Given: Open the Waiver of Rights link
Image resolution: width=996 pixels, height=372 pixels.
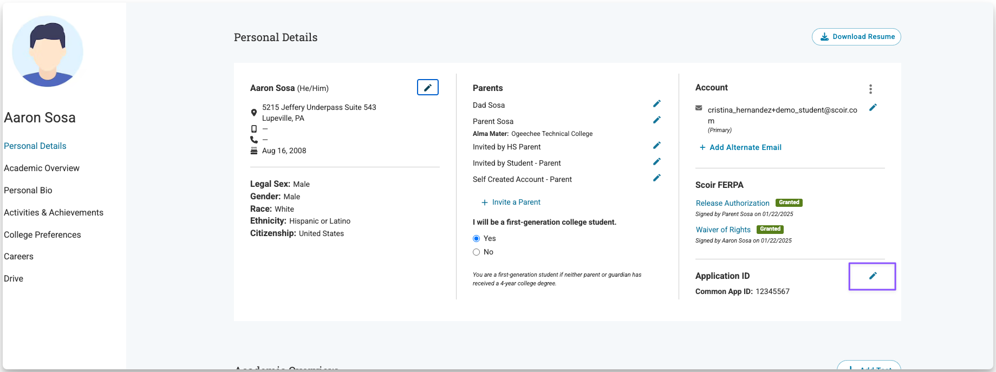Looking at the screenshot, I should tap(723, 230).
